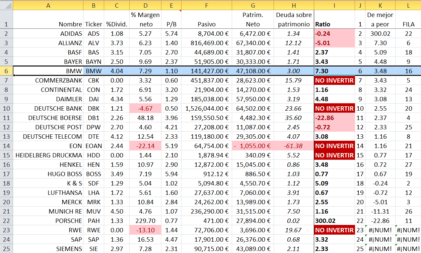Click NO INVERTIR in EON row

334,146
